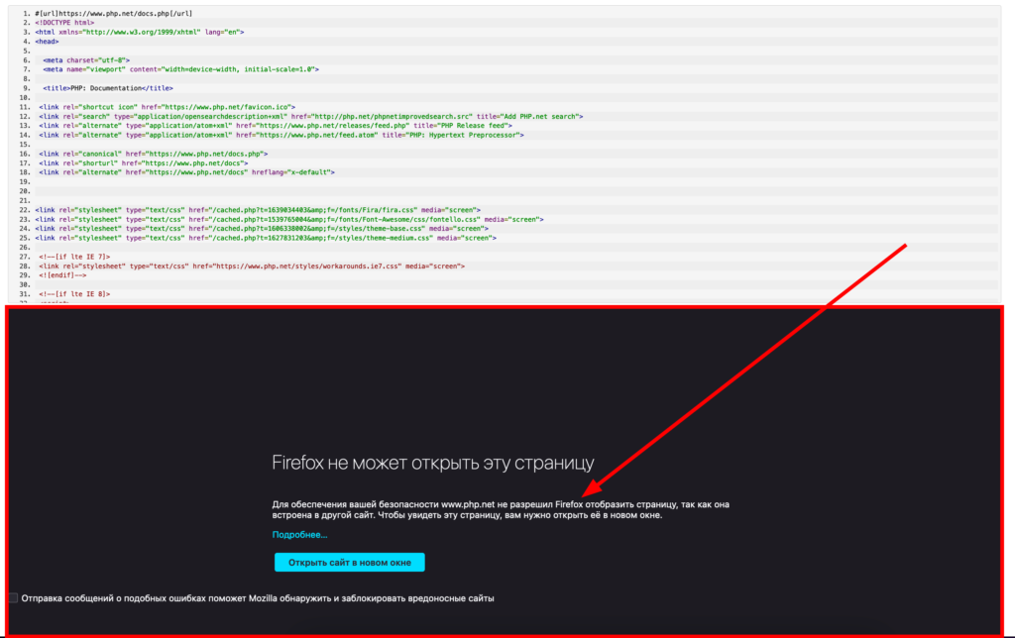This screenshot has height=638, width=1015.
Task: Click the paragraph starting 'Для обеспечения вашей безопасности'
Action: tap(501, 510)
